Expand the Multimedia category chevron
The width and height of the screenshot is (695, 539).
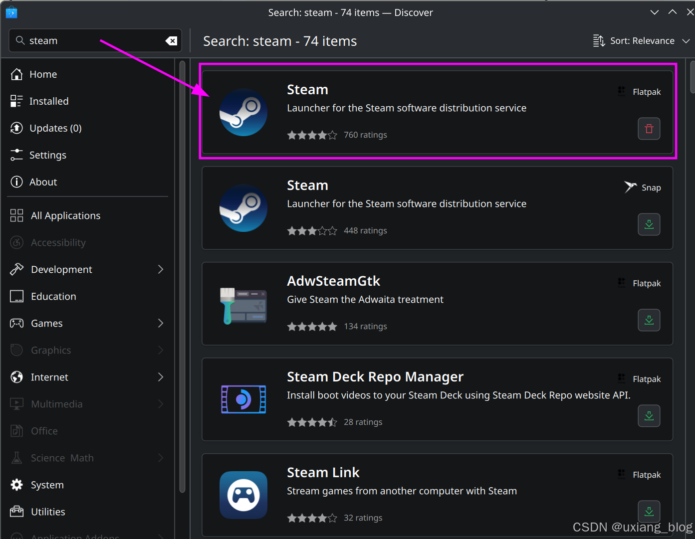coord(161,404)
